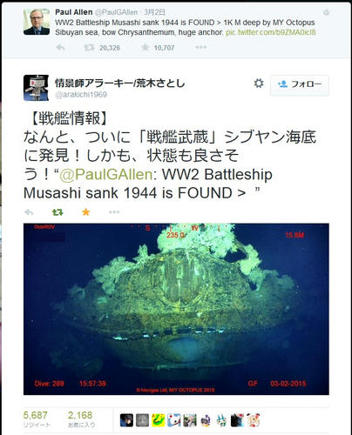This screenshot has height=435, width=352.
Task: Open arakichi1969 robot avatar
Action: tap(36, 88)
